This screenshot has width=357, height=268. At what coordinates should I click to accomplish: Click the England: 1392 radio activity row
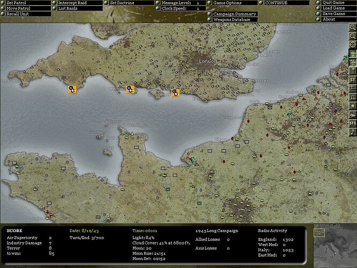(x=276, y=240)
